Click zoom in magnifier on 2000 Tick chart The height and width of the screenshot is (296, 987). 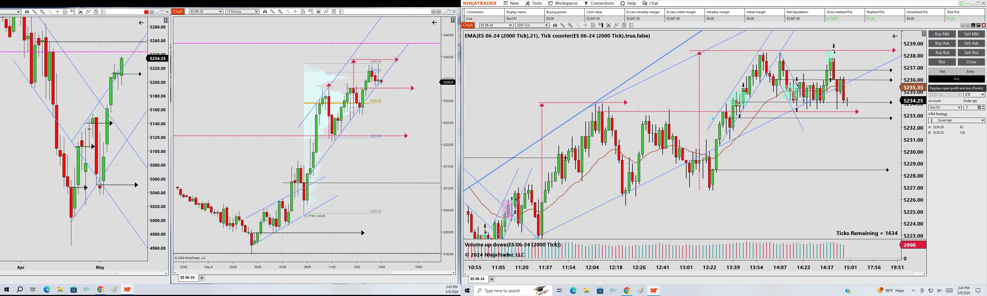click(x=570, y=25)
